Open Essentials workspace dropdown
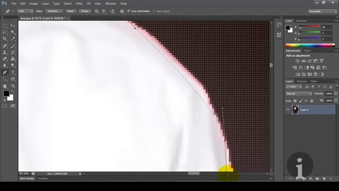This screenshot has height=191, width=339. click(323, 11)
